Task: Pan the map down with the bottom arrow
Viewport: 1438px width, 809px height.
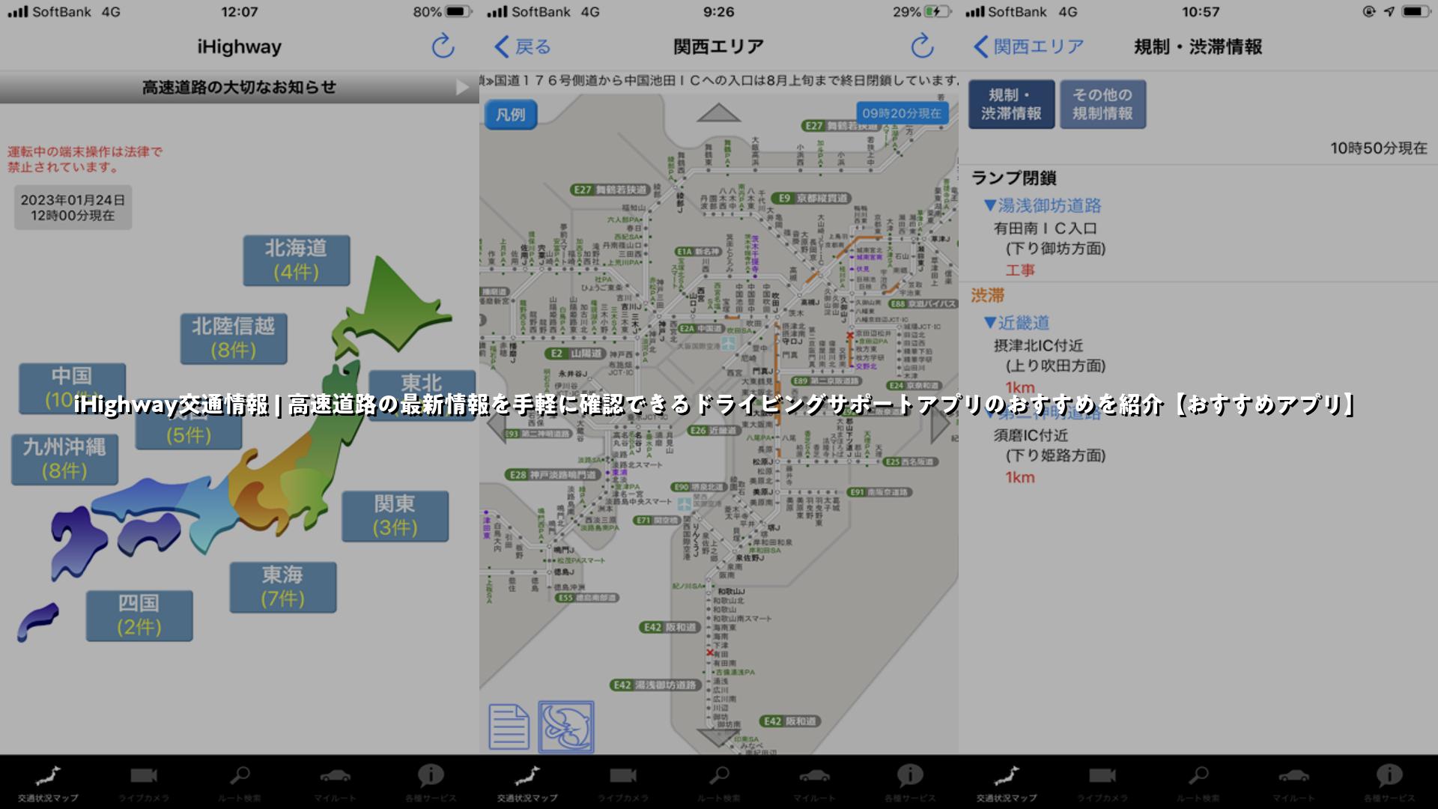Action: coord(718,737)
